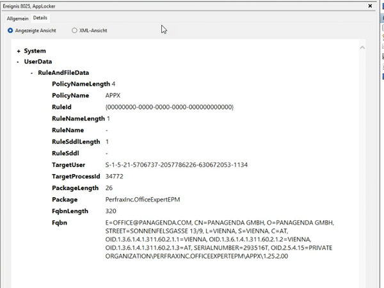Image resolution: width=384 pixels, height=288 pixels.
Task: Click the scroll-up arrow of details pane
Action: tap(362, 47)
